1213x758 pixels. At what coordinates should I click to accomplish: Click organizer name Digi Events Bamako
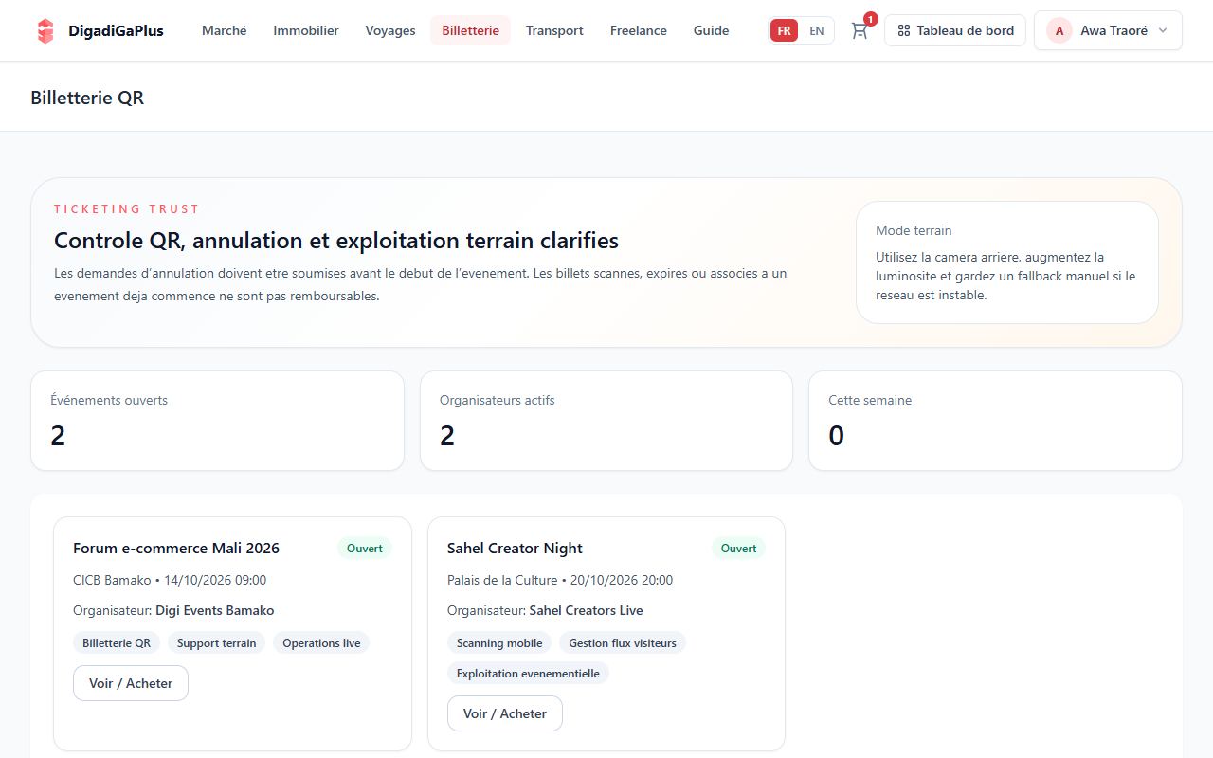(x=215, y=610)
